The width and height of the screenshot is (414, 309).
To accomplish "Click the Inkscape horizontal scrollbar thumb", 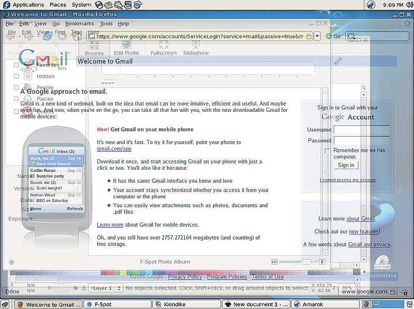I will [x=37, y=279].
